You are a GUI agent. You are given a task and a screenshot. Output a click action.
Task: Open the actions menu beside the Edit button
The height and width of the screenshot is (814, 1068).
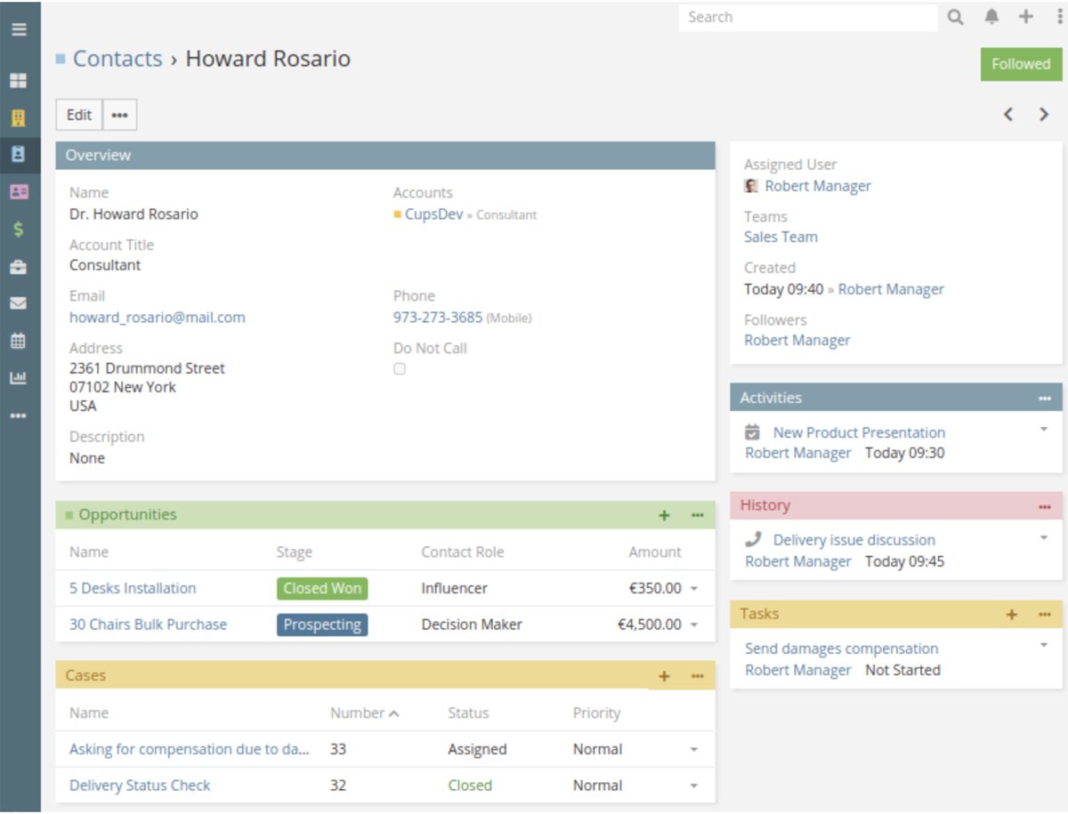coord(119,115)
